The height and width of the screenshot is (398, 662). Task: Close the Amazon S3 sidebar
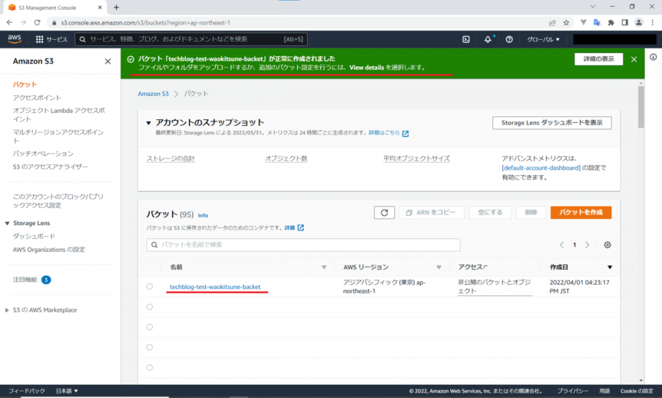108,62
